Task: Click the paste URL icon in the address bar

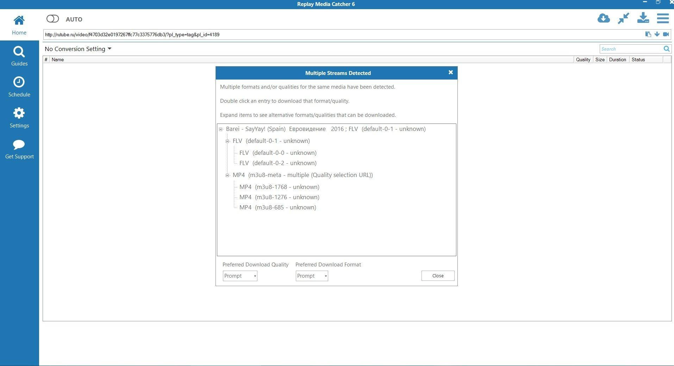Action: pos(648,34)
